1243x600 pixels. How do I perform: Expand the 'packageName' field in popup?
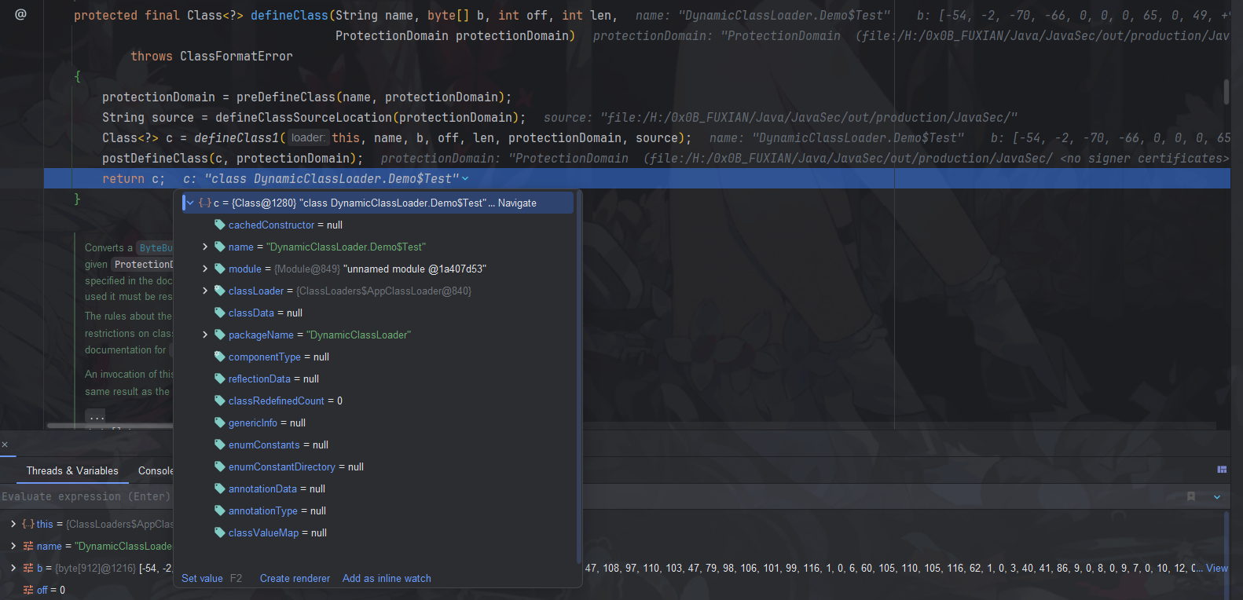pos(205,335)
